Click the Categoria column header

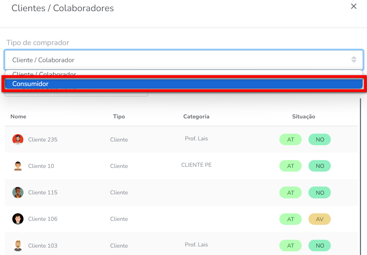pyautogui.click(x=196, y=117)
